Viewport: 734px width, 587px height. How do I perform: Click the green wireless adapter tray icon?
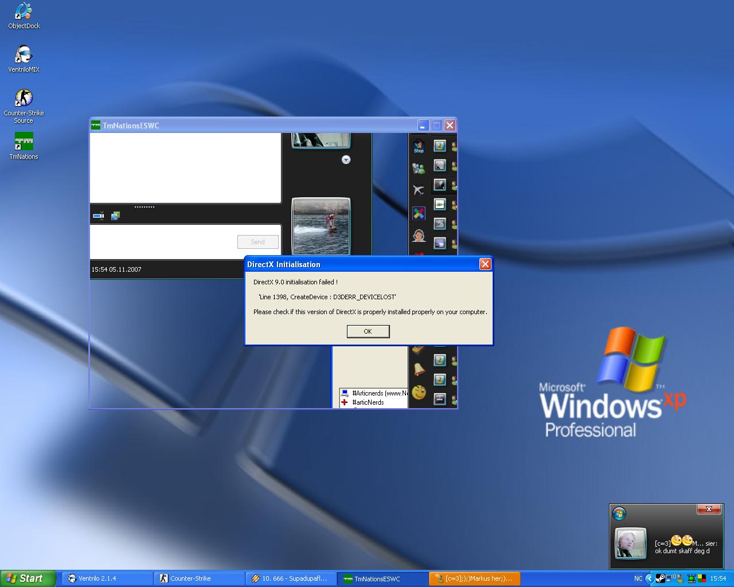692,578
